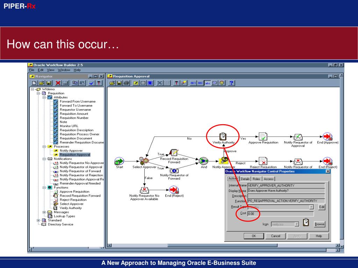Select the Verify Authority node in the diagram
The height and width of the screenshot is (268, 358).
[x=223, y=136]
